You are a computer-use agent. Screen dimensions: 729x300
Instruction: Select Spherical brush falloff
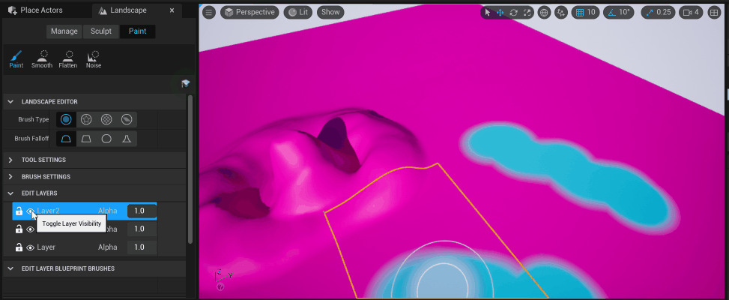(106, 139)
